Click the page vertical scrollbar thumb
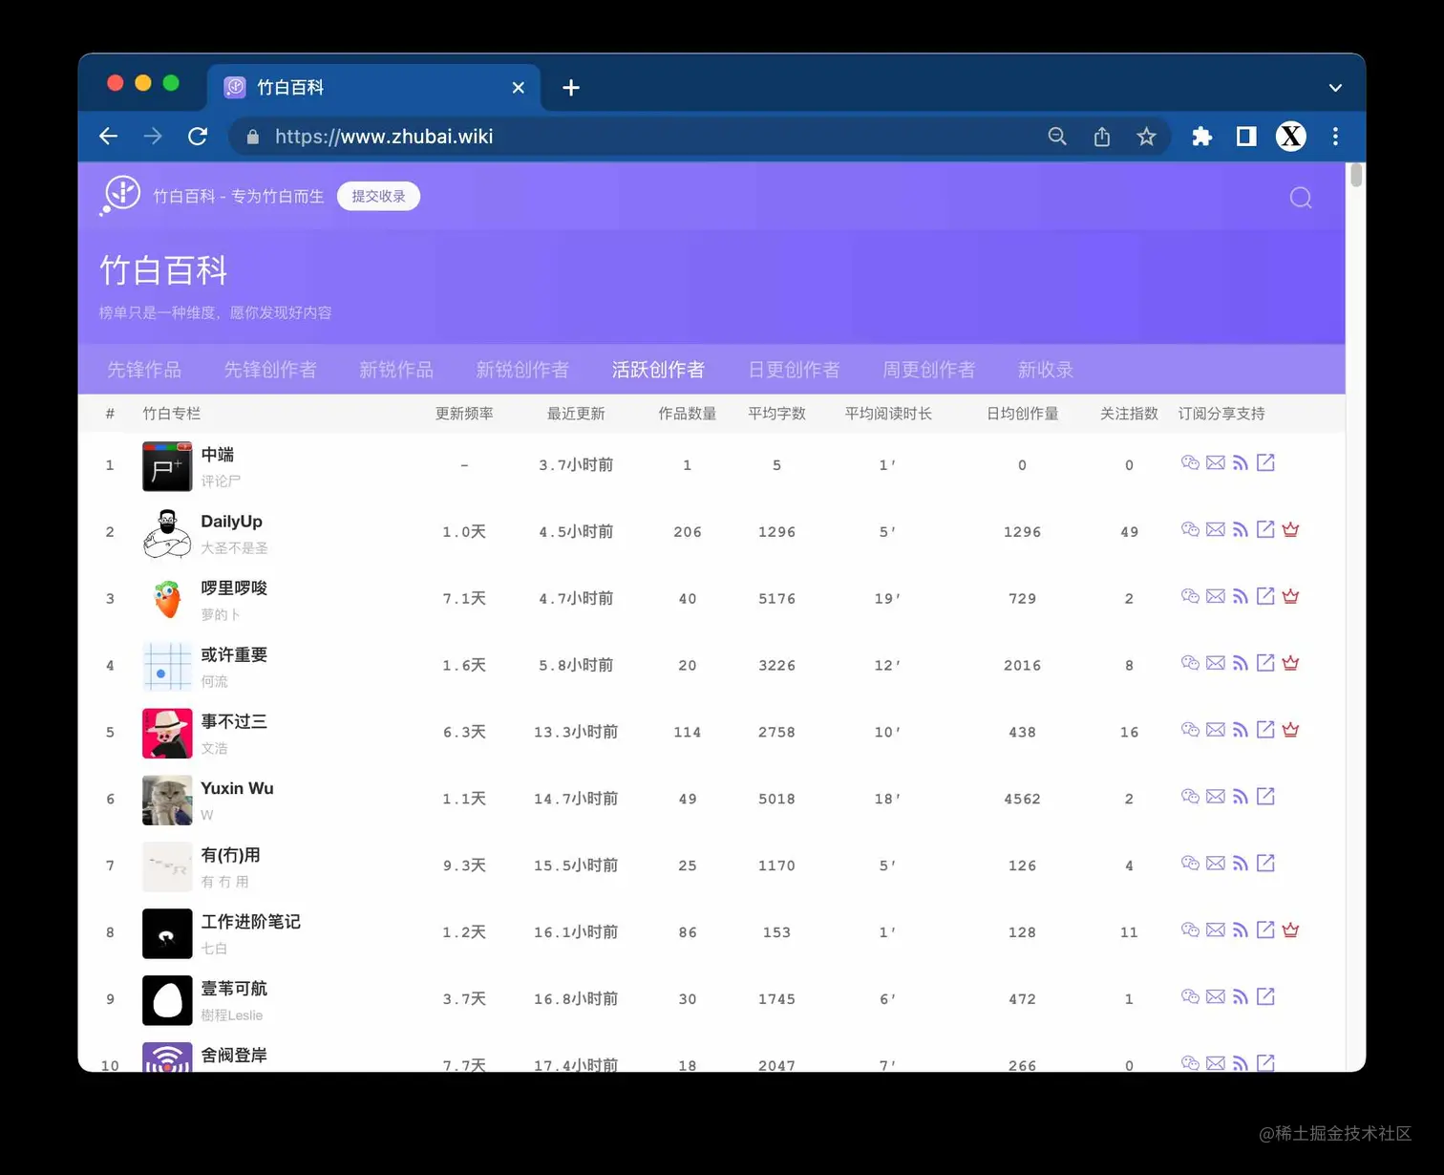This screenshot has width=1444, height=1175. point(1356,176)
